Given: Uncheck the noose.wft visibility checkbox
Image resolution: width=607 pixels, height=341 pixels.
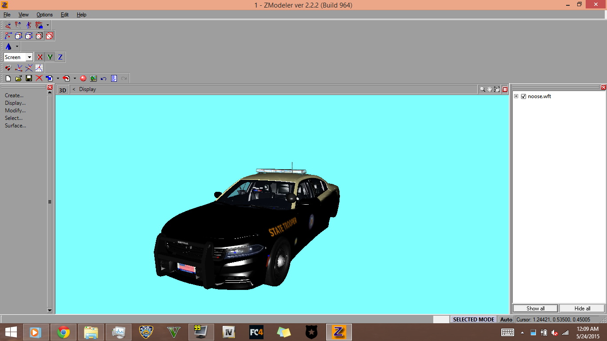Looking at the screenshot, I should click(523, 96).
